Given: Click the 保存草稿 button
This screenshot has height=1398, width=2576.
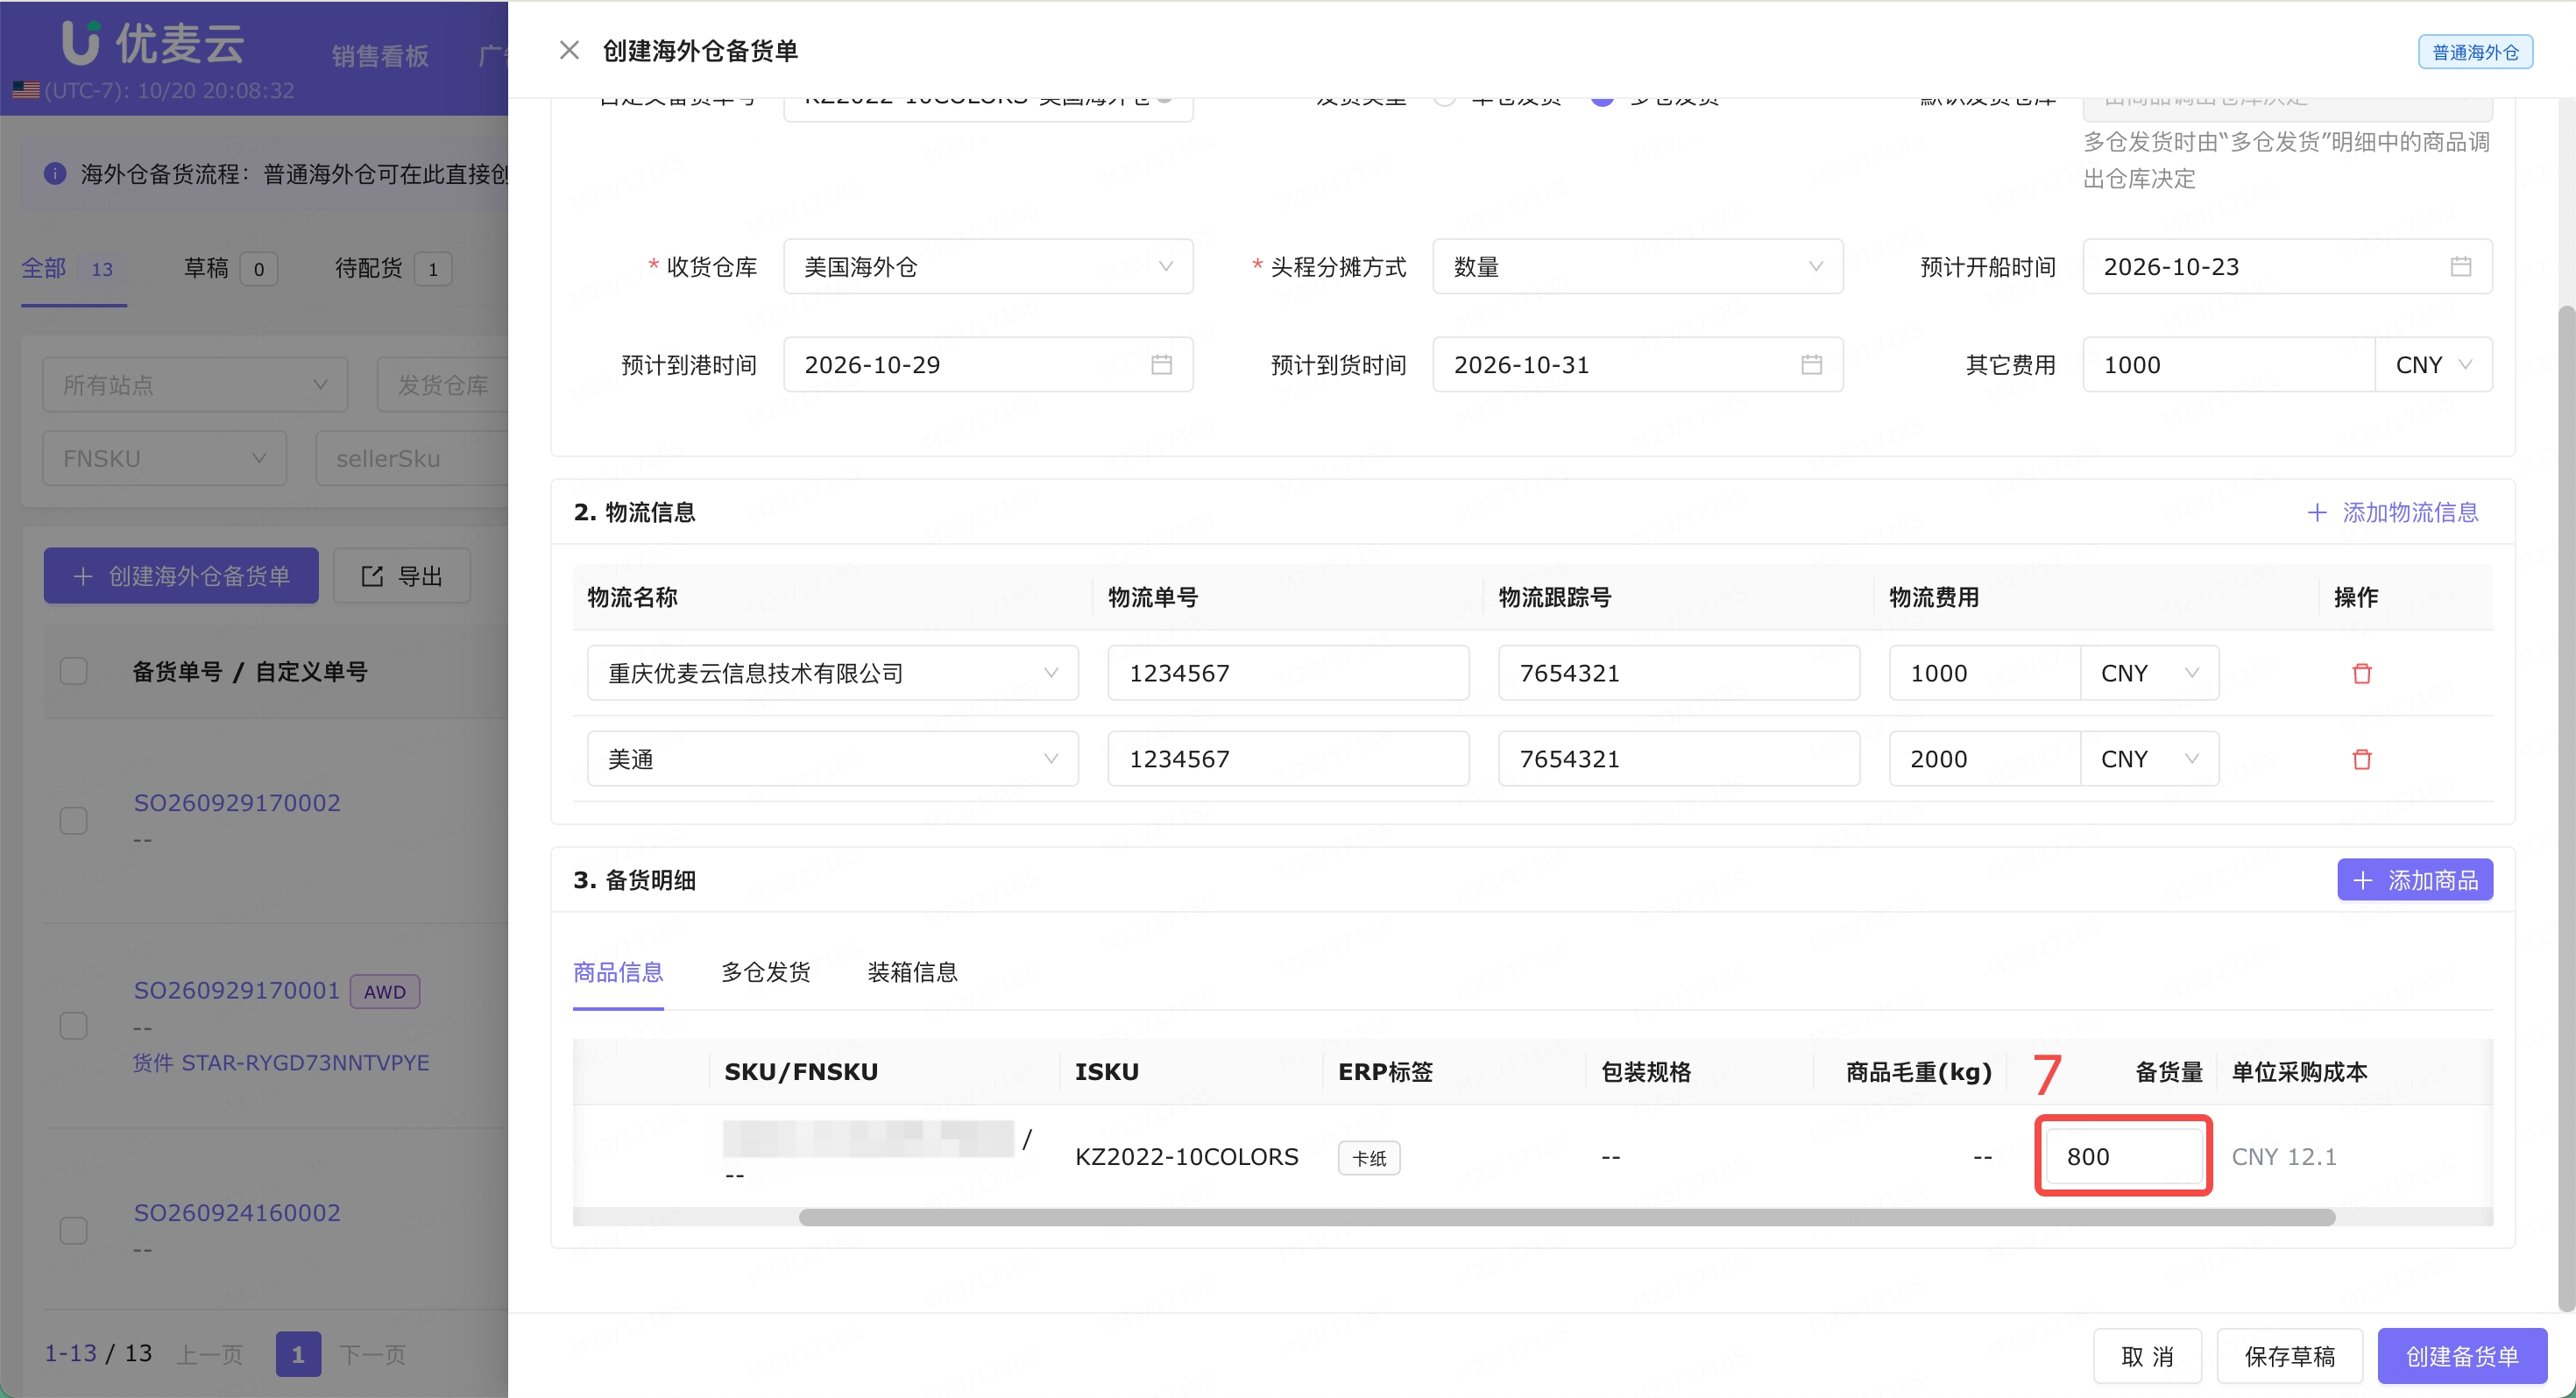Looking at the screenshot, I should point(2290,1356).
